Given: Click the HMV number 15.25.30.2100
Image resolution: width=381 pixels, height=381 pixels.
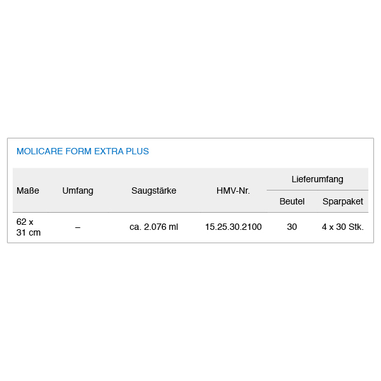Looking at the screenshot, I should [233, 227].
